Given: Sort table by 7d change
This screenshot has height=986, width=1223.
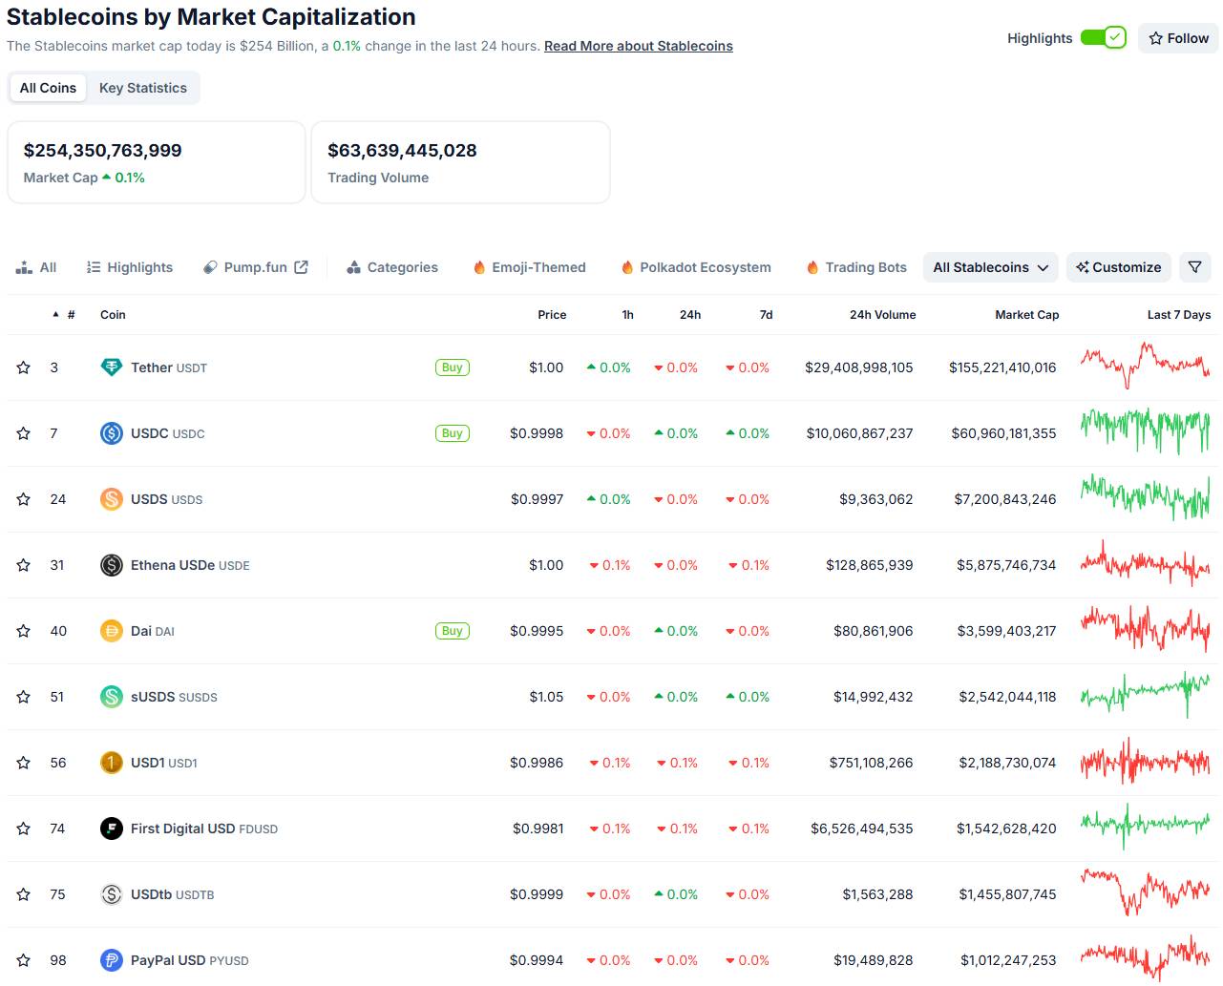Looking at the screenshot, I should (766, 315).
